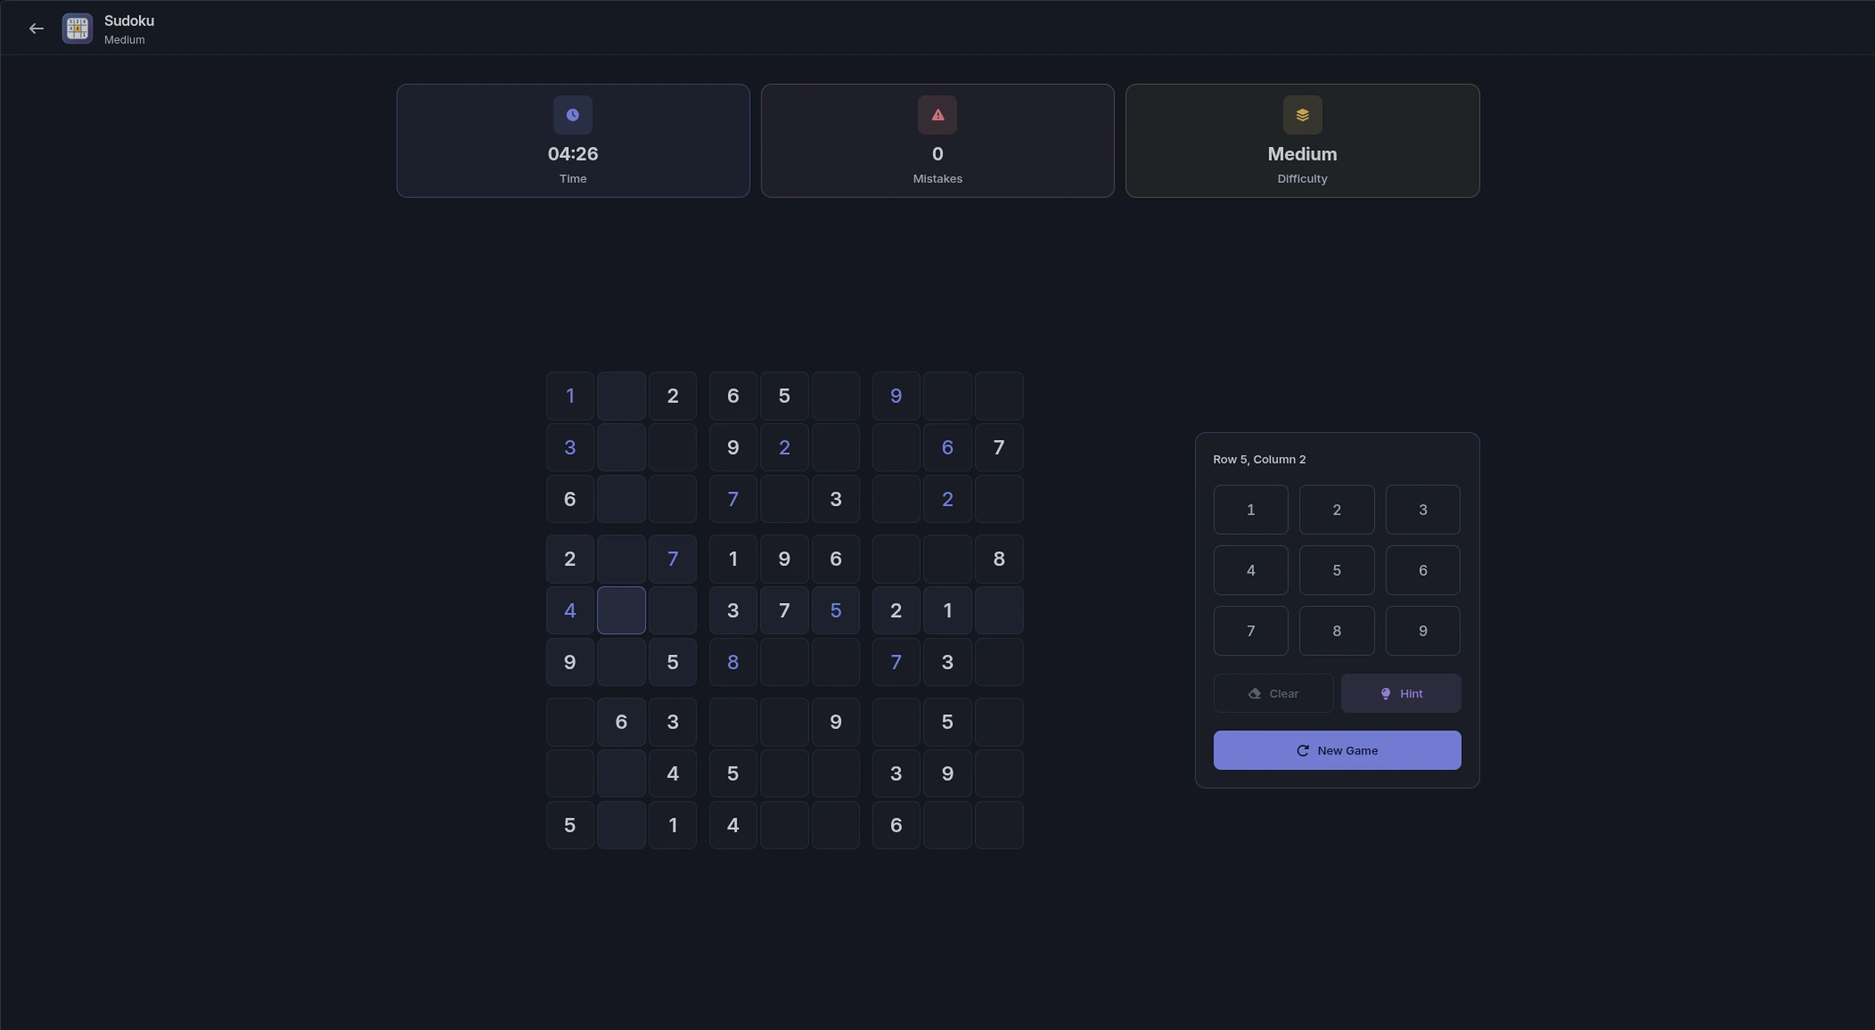Viewport: 1875px width, 1030px height.
Task: Click the Medium Difficulty card
Action: tap(1302, 141)
